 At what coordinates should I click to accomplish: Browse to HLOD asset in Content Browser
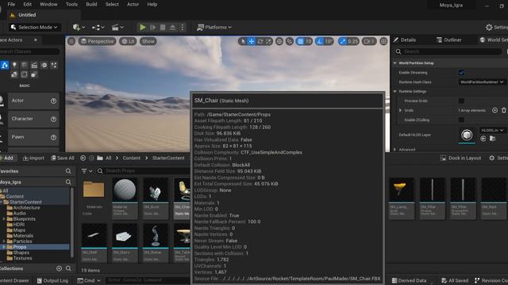coord(492,139)
